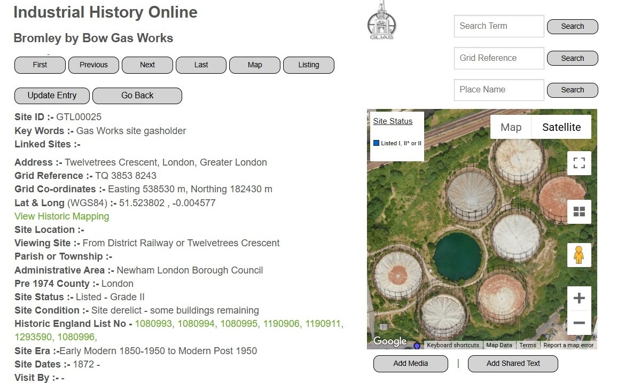The height and width of the screenshot is (383, 625).
Task: Click the Add Shared Text button
Action: 513,363
